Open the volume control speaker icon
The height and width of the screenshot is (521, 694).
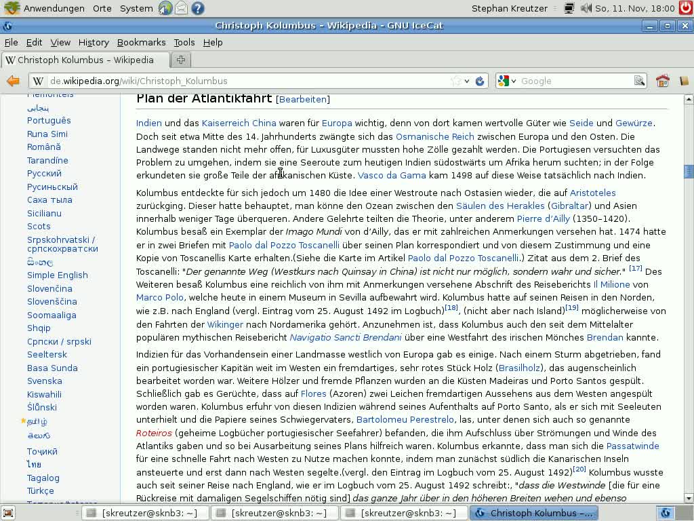(586, 8)
